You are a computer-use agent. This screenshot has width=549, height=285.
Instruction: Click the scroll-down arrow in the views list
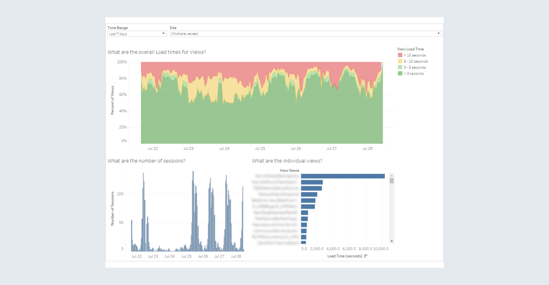392,241
